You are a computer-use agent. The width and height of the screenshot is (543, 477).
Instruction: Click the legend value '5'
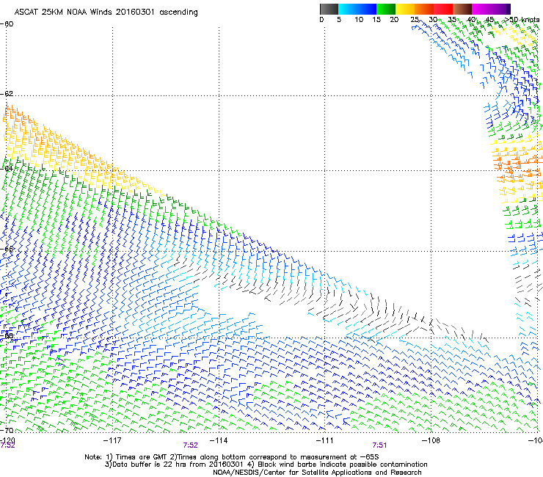339,20
